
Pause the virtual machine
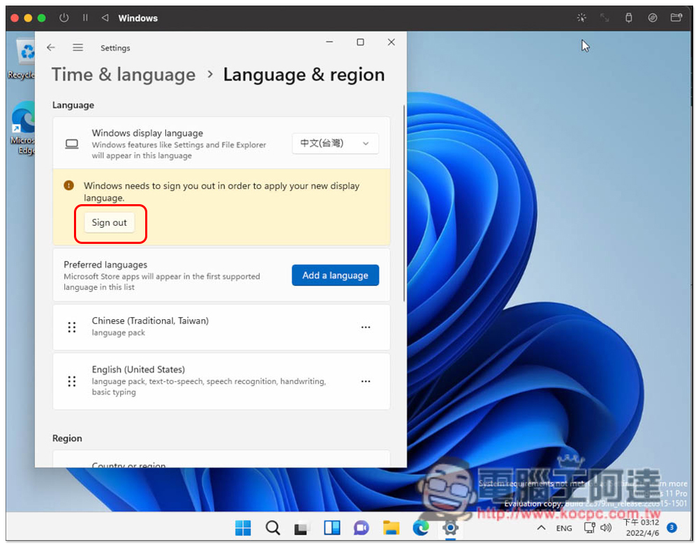pos(85,18)
